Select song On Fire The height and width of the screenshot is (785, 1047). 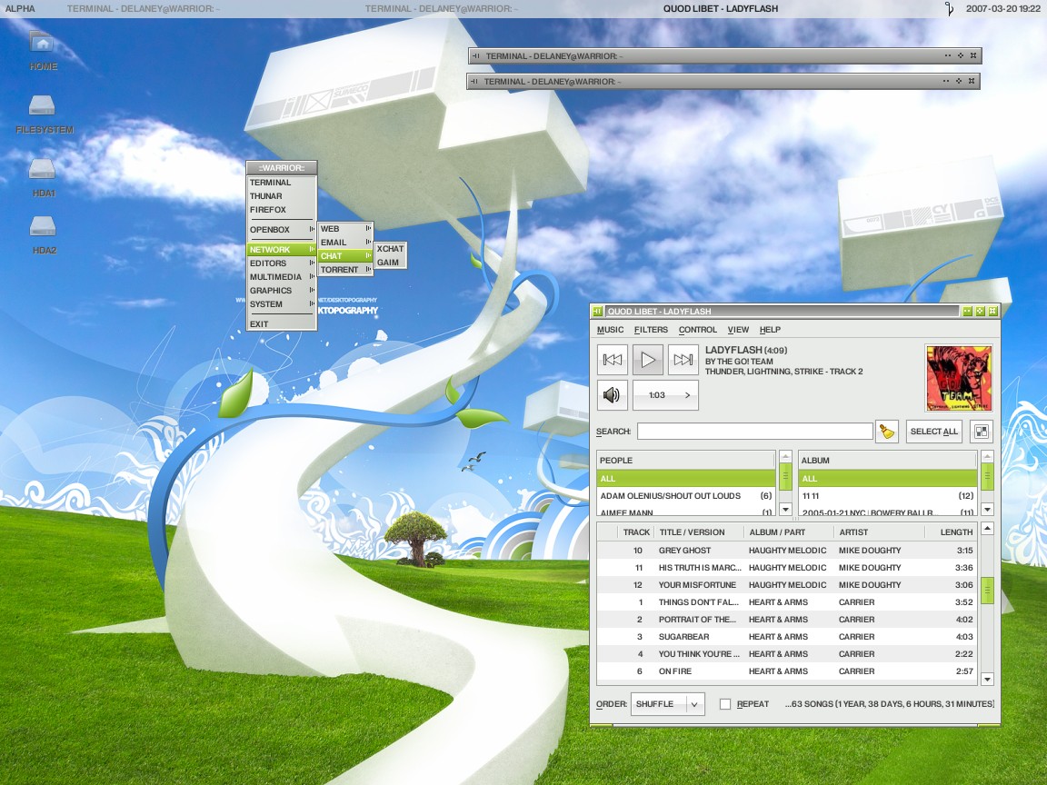pyautogui.click(x=786, y=671)
